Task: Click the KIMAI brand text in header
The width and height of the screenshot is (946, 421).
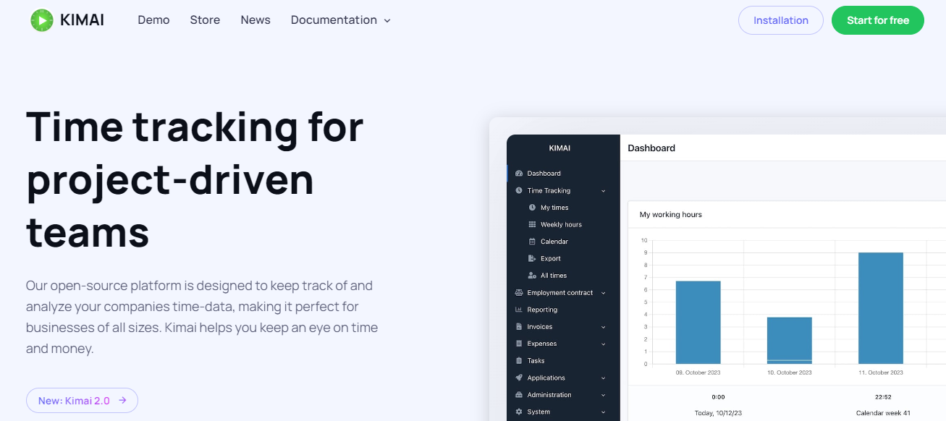Action: [82, 20]
